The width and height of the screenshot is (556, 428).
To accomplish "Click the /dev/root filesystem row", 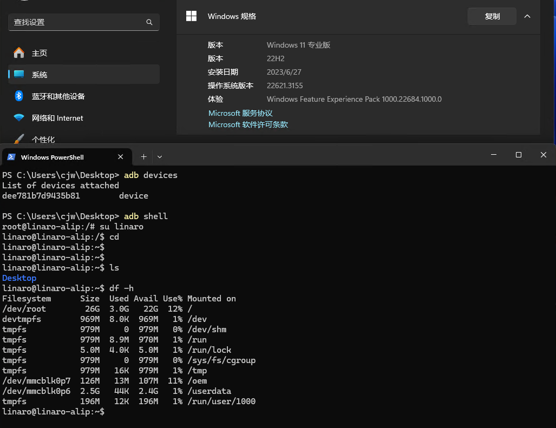I will coord(97,309).
